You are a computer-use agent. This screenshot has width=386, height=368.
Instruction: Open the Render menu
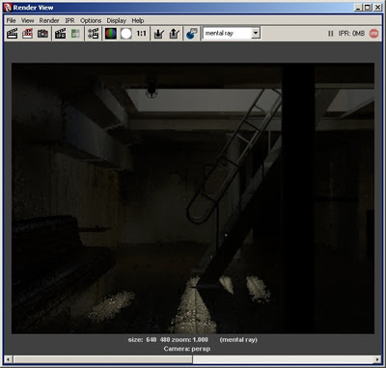[x=49, y=20]
